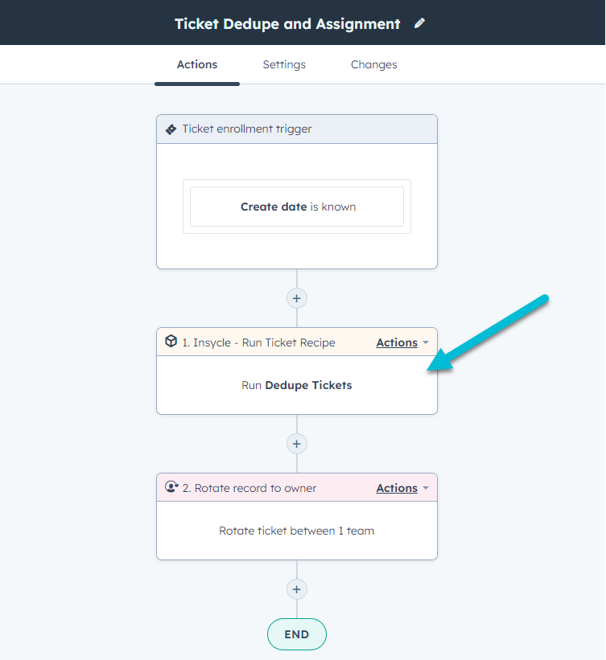The height and width of the screenshot is (660, 606).
Task: Click the plus icon above END
Action: pyautogui.click(x=296, y=589)
